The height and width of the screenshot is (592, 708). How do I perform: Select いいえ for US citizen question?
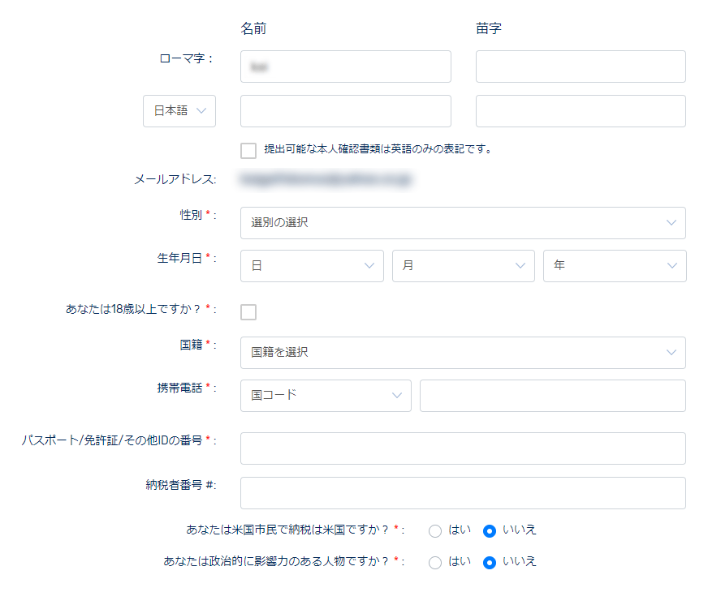click(x=490, y=531)
